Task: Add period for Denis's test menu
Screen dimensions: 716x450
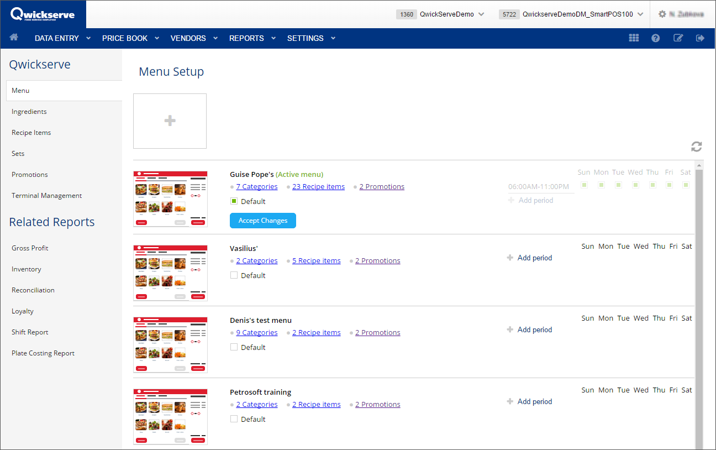Action: pos(529,329)
